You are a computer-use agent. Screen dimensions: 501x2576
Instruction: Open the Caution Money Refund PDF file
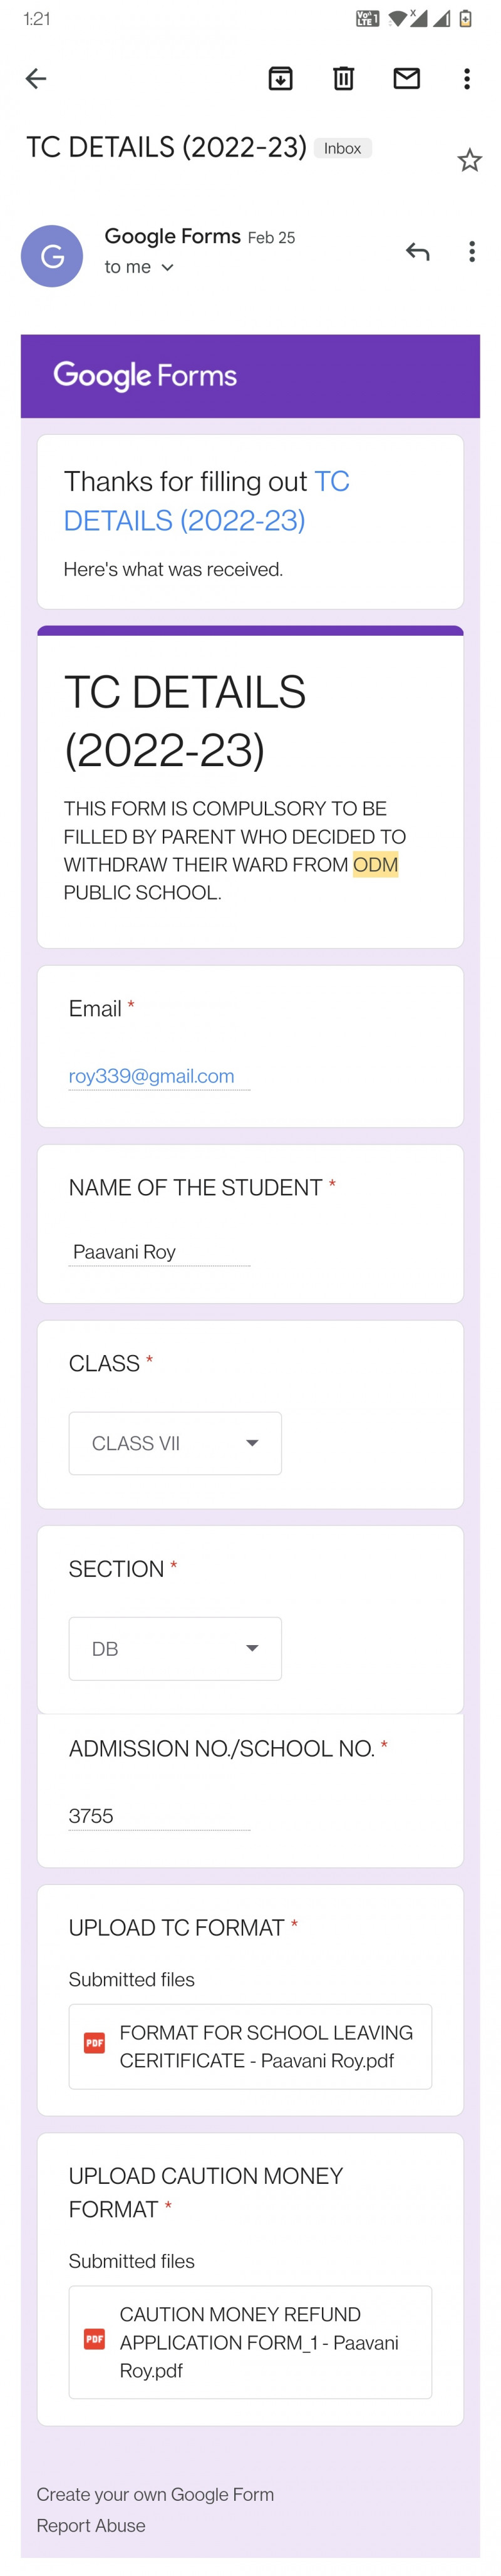(250, 2341)
